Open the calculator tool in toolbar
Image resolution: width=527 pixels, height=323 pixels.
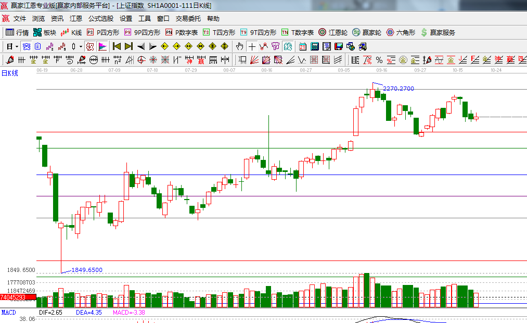coord(314,46)
